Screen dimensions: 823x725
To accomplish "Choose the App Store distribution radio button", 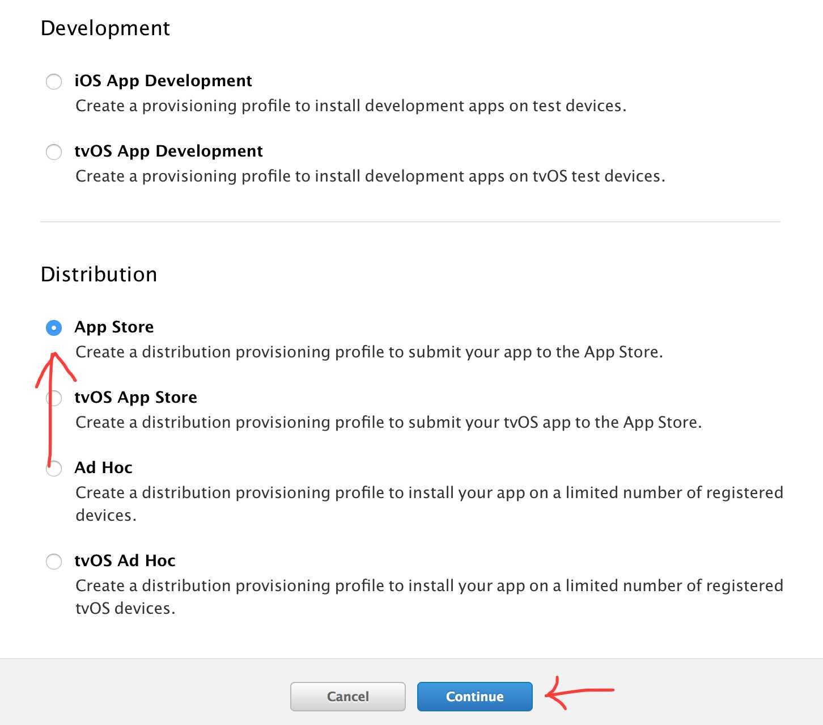I will [x=54, y=328].
